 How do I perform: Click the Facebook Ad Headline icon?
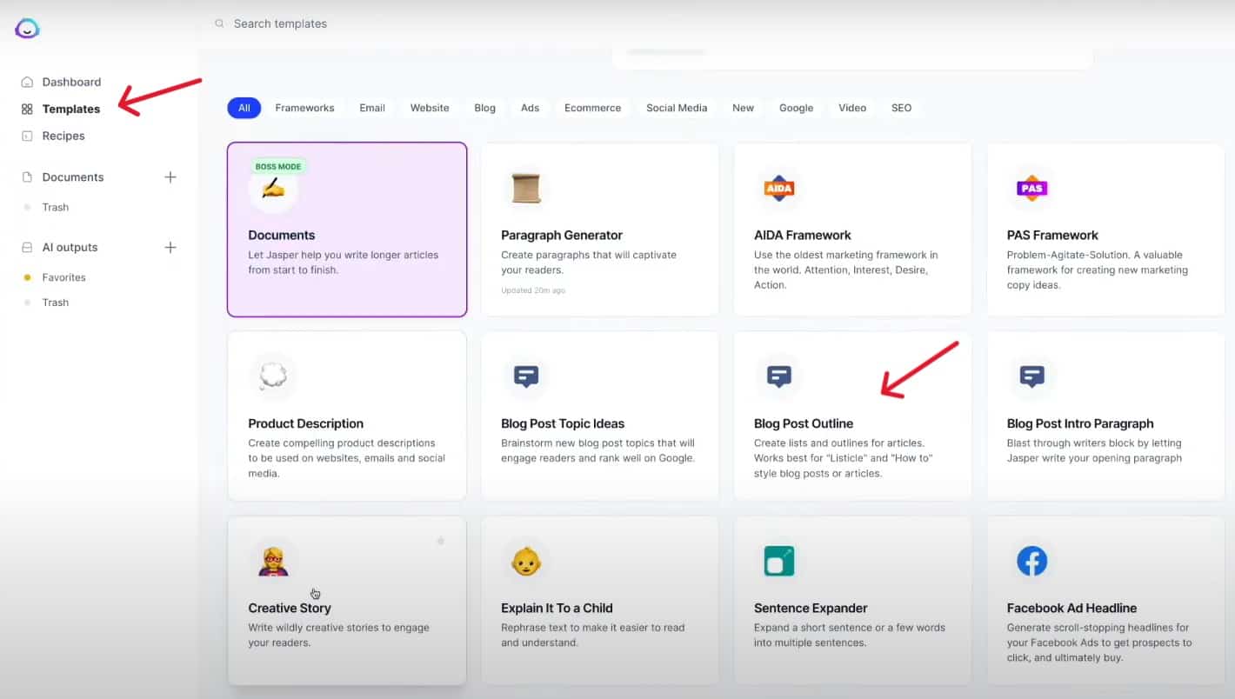click(1031, 560)
